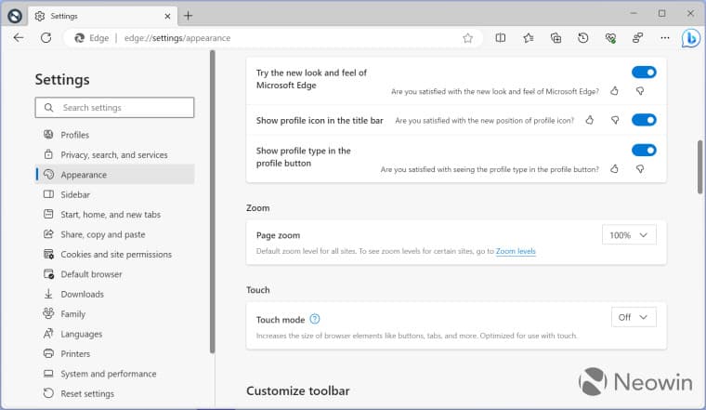Open the browser History icon
This screenshot has width=706, height=410.
pyautogui.click(x=582, y=38)
